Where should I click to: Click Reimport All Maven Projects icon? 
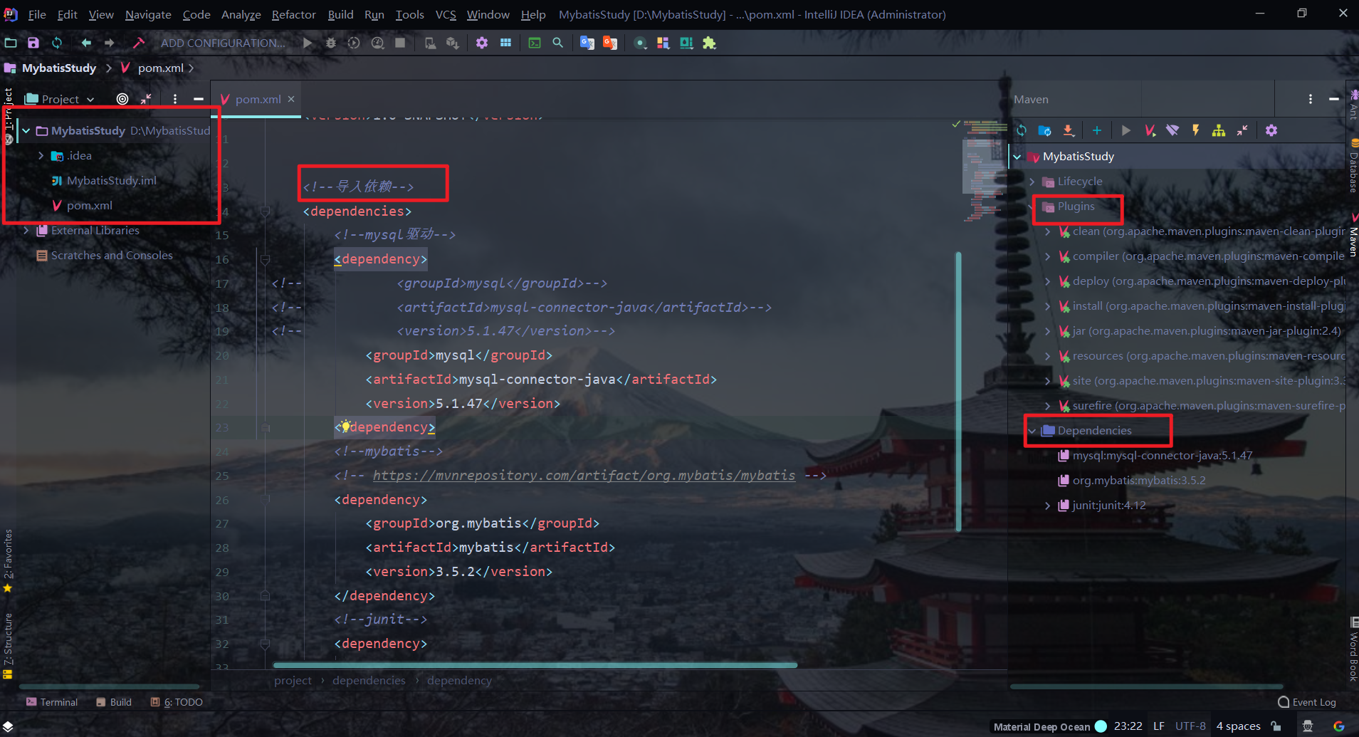[x=1022, y=130]
